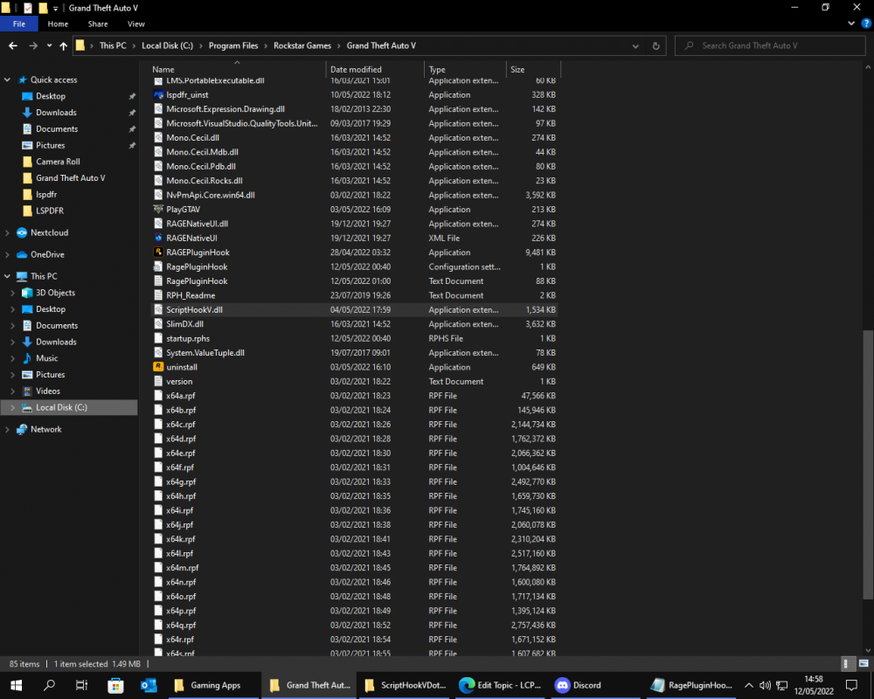
Task: Select the NvPmApi.Core.win64.dll file
Action: click(355, 195)
